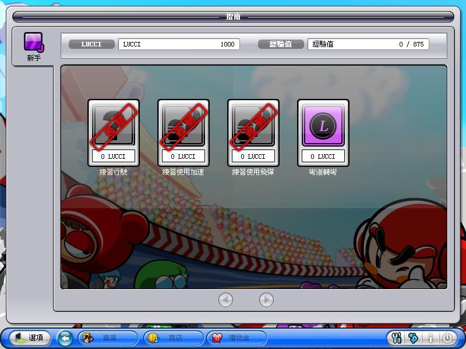The width and height of the screenshot is (466, 349).
Task: Open the 禮物盒 gift box button
Action: (x=237, y=338)
